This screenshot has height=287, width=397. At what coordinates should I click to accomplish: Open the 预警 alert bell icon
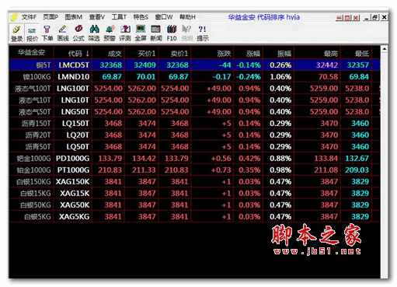point(110,33)
